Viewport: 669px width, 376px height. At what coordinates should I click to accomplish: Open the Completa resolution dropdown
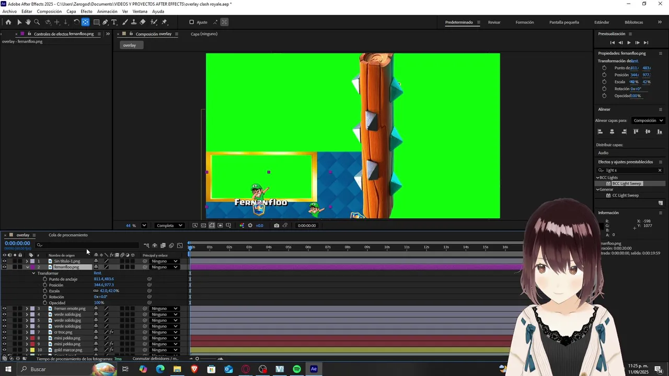click(170, 226)
